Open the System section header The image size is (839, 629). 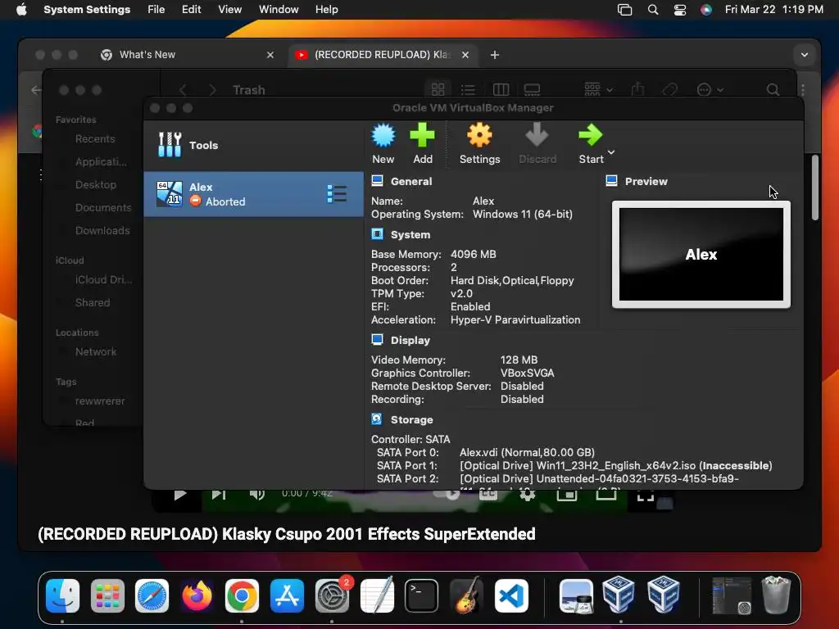[410, 235]
